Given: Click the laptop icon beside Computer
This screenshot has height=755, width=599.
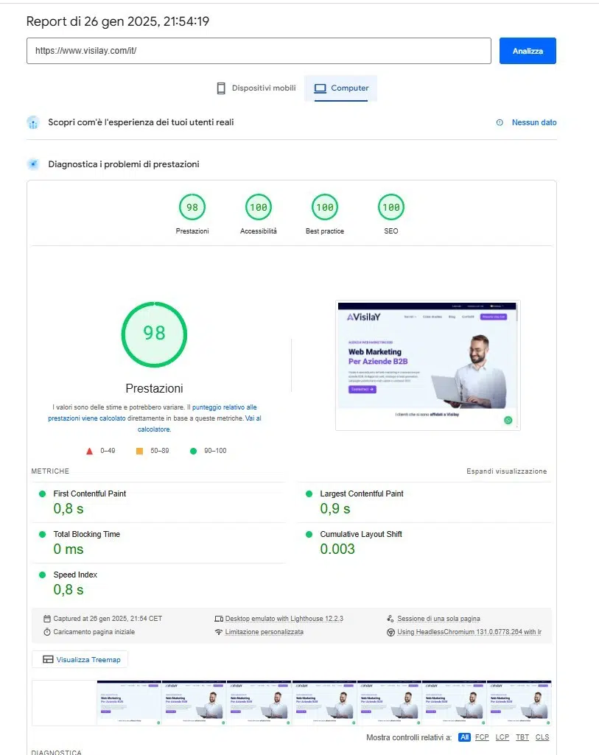Looking at the screenshot, I should coord(320,88).
